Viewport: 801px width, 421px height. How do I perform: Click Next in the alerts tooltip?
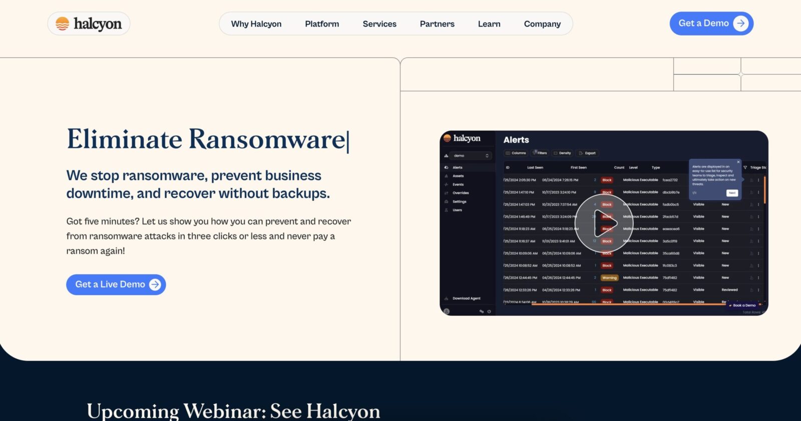732,193
